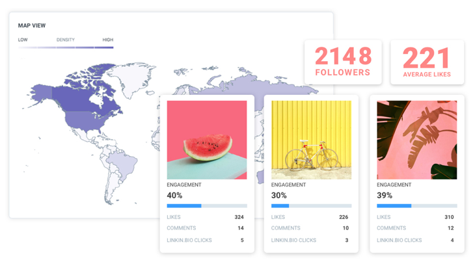The width and height of the screenshot is (475, 262).
Task: Open the yellow wall bicycle photo
Action: [312, 140]
